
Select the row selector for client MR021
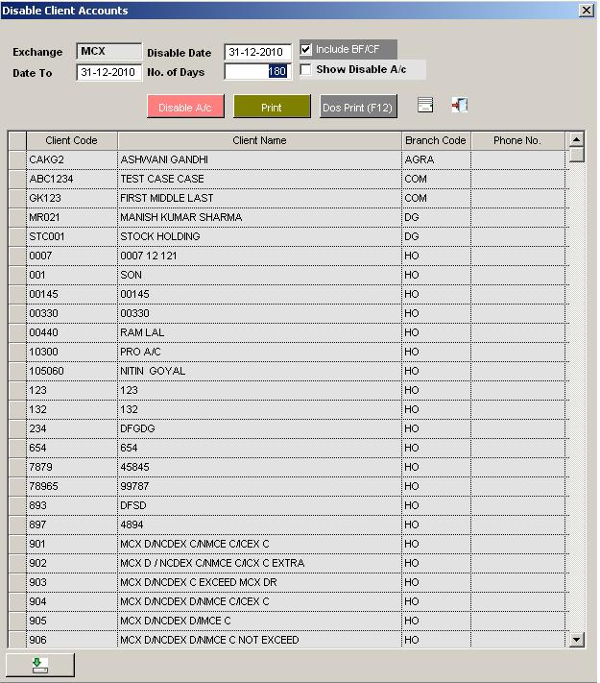coord(17,217)
